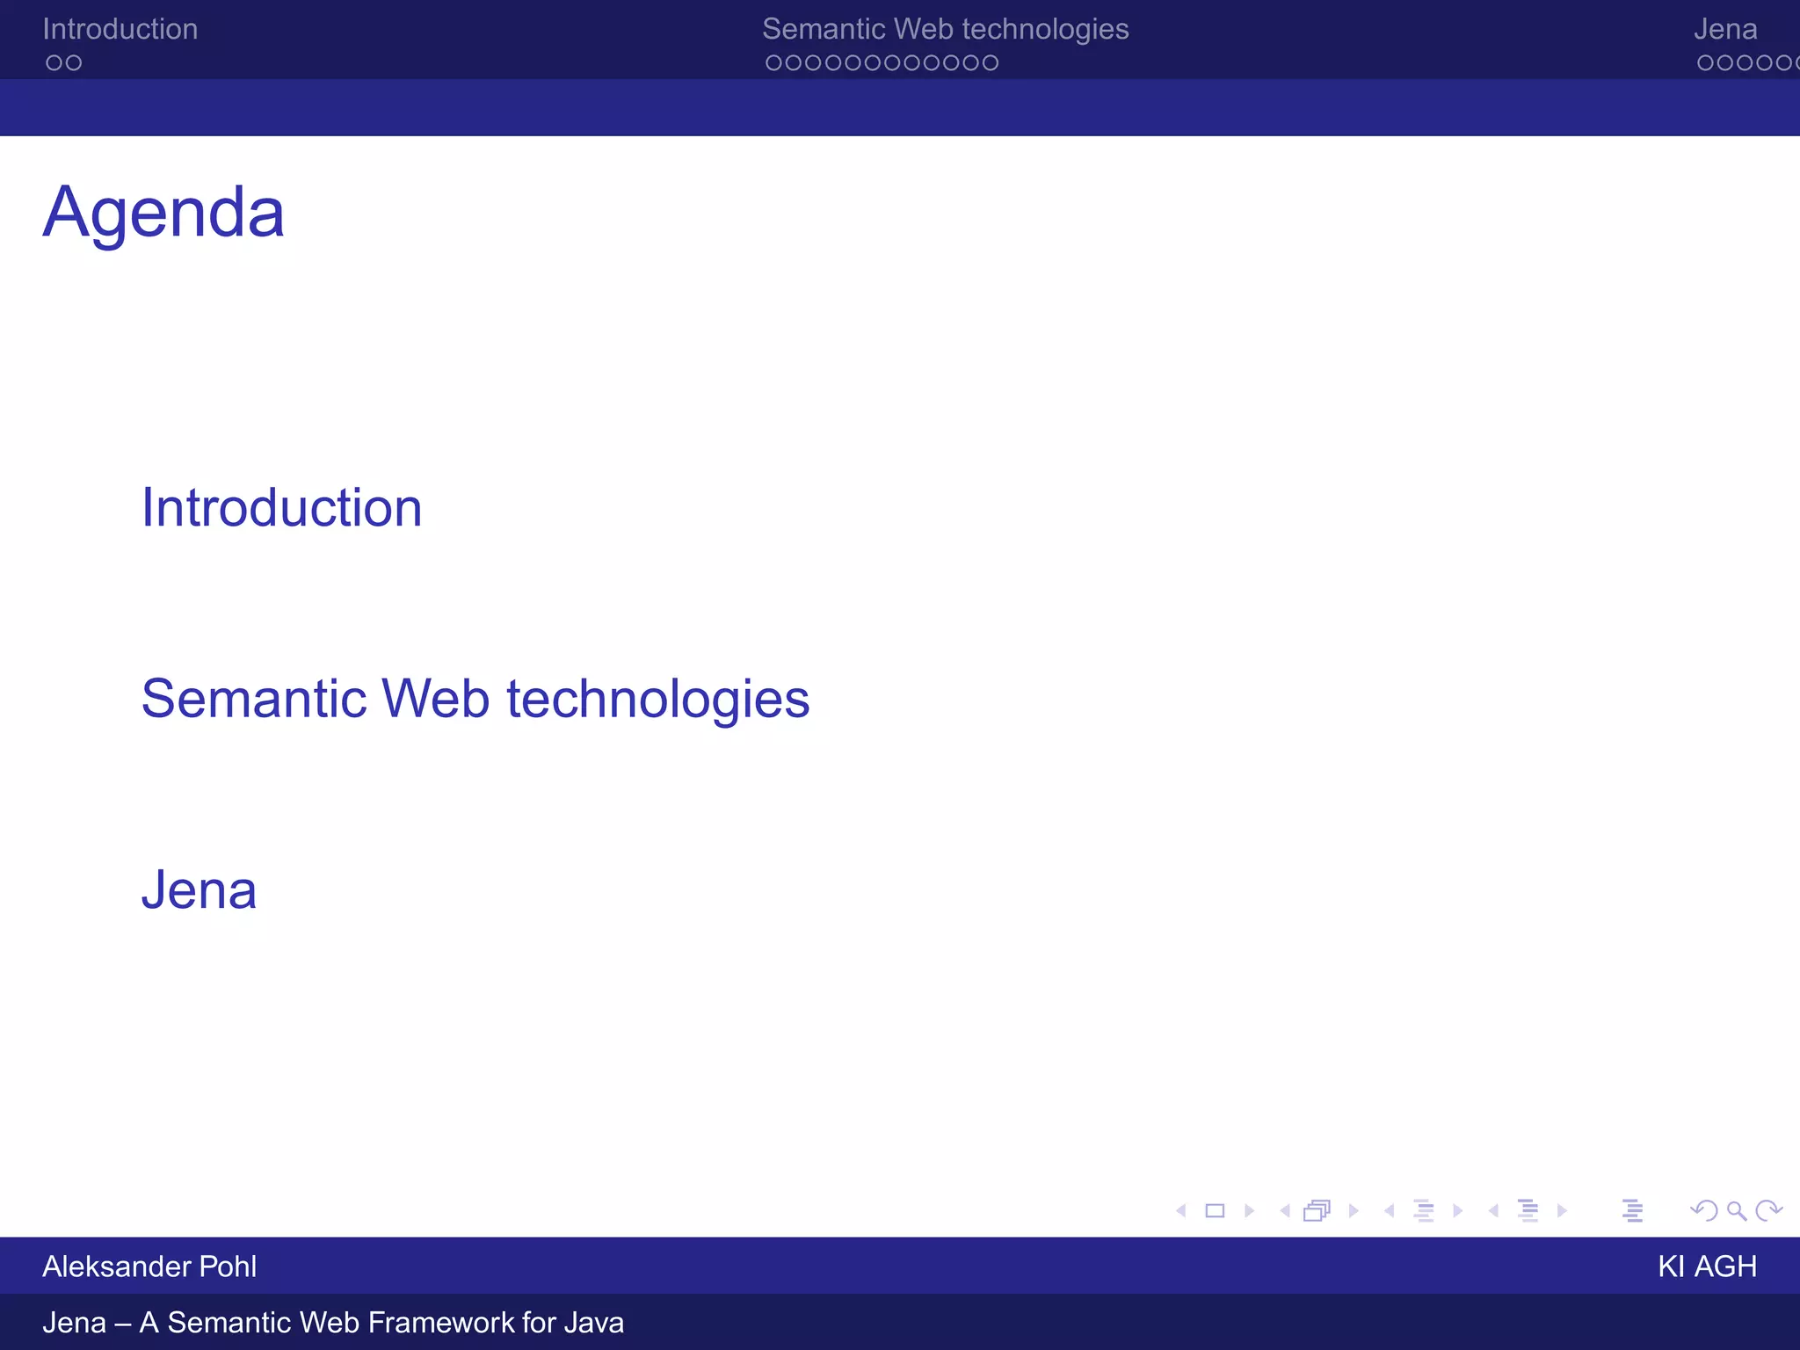The width and height of the screenshot is (1800, 1350).
Task: Click Introduction entry in the agenda
Action: 282,508
